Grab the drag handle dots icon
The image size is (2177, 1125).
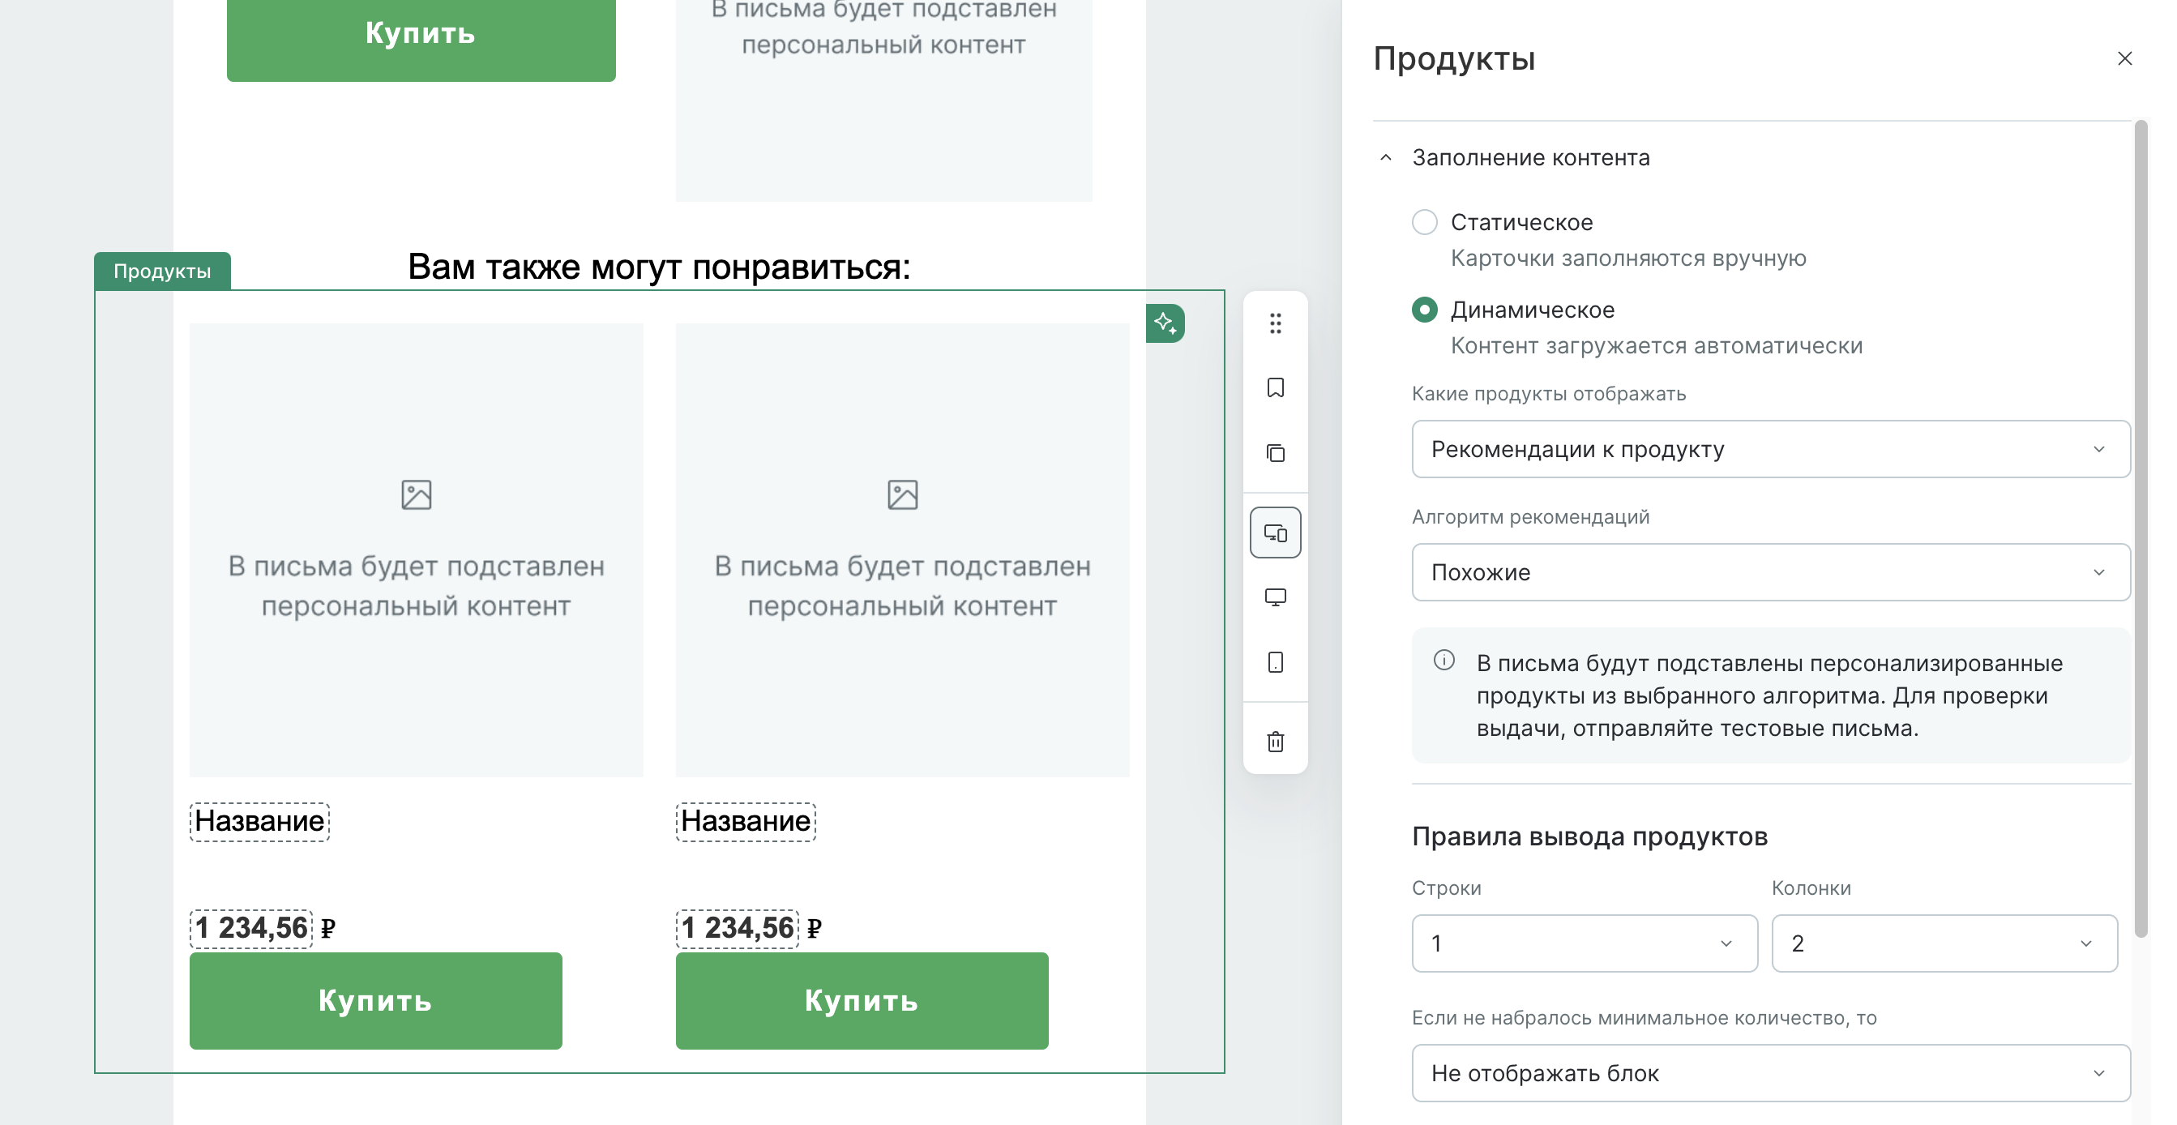pos(1275,323)
